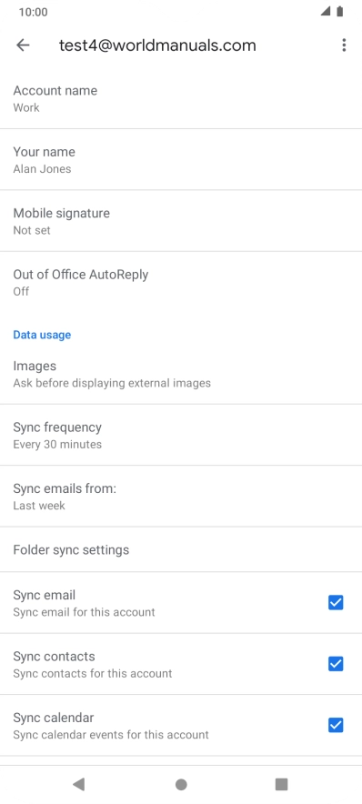This screenshot has width=362, height=804.
Task: Open the three-dot overflow menu
Action: 344,45
